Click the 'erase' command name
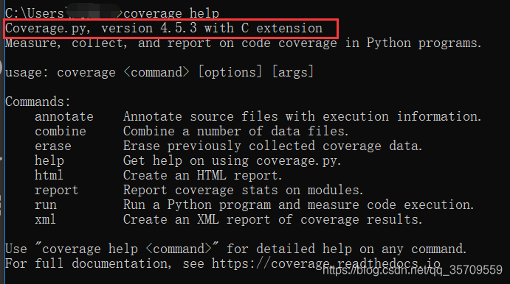This screenshot has width=510, height=284. [53, 146]
